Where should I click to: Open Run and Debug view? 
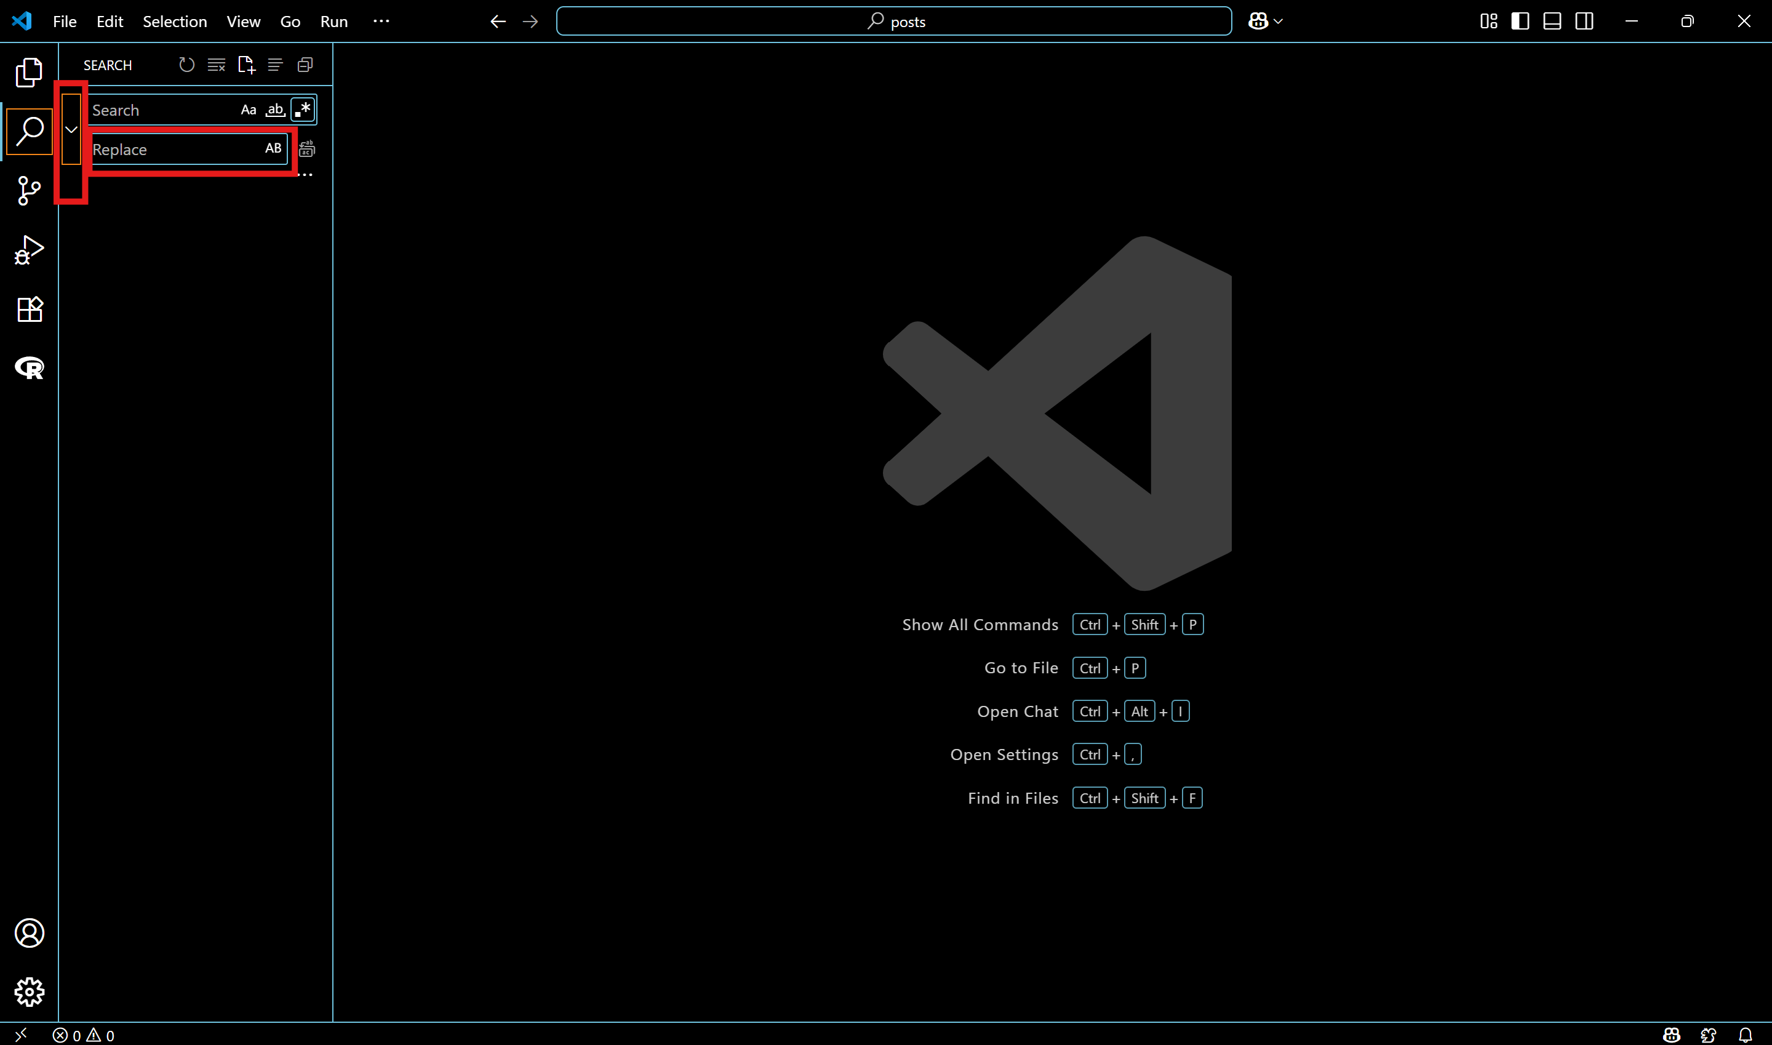[x=29, y=249]
